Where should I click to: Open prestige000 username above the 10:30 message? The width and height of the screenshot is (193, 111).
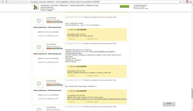[x=51, y=107]
